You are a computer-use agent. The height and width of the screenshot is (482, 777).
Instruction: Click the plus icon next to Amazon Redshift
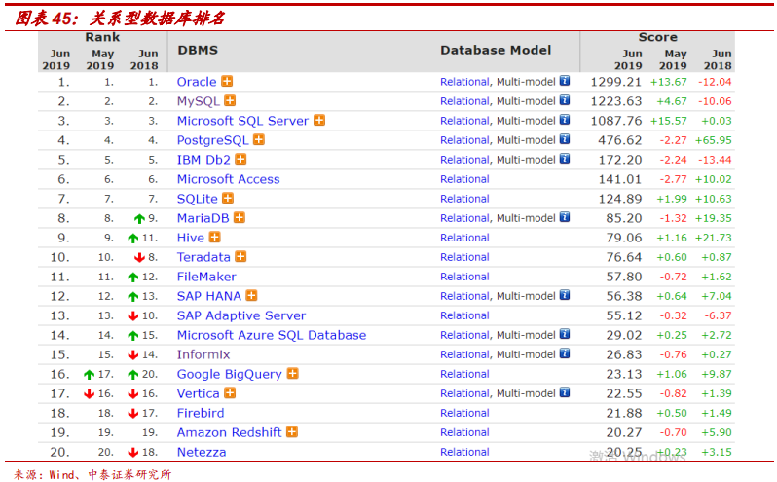point(292,432)
